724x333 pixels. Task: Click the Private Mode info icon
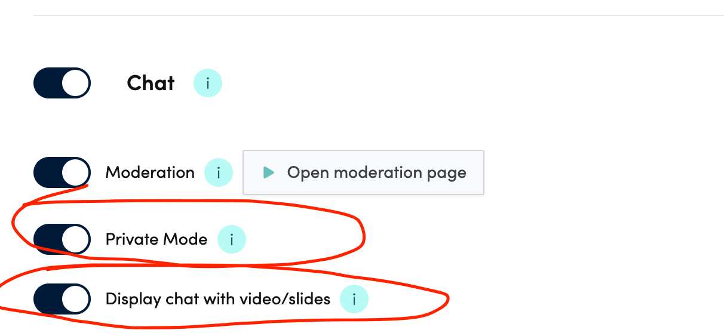231,240
